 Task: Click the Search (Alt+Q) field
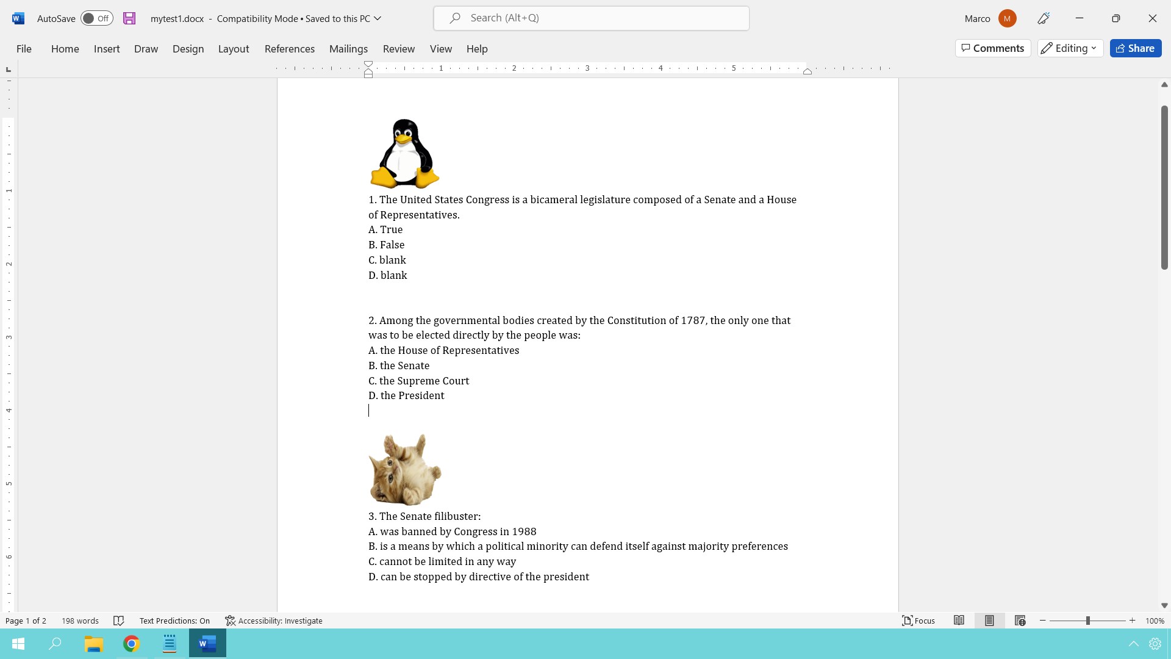click(x=590, y=18)
